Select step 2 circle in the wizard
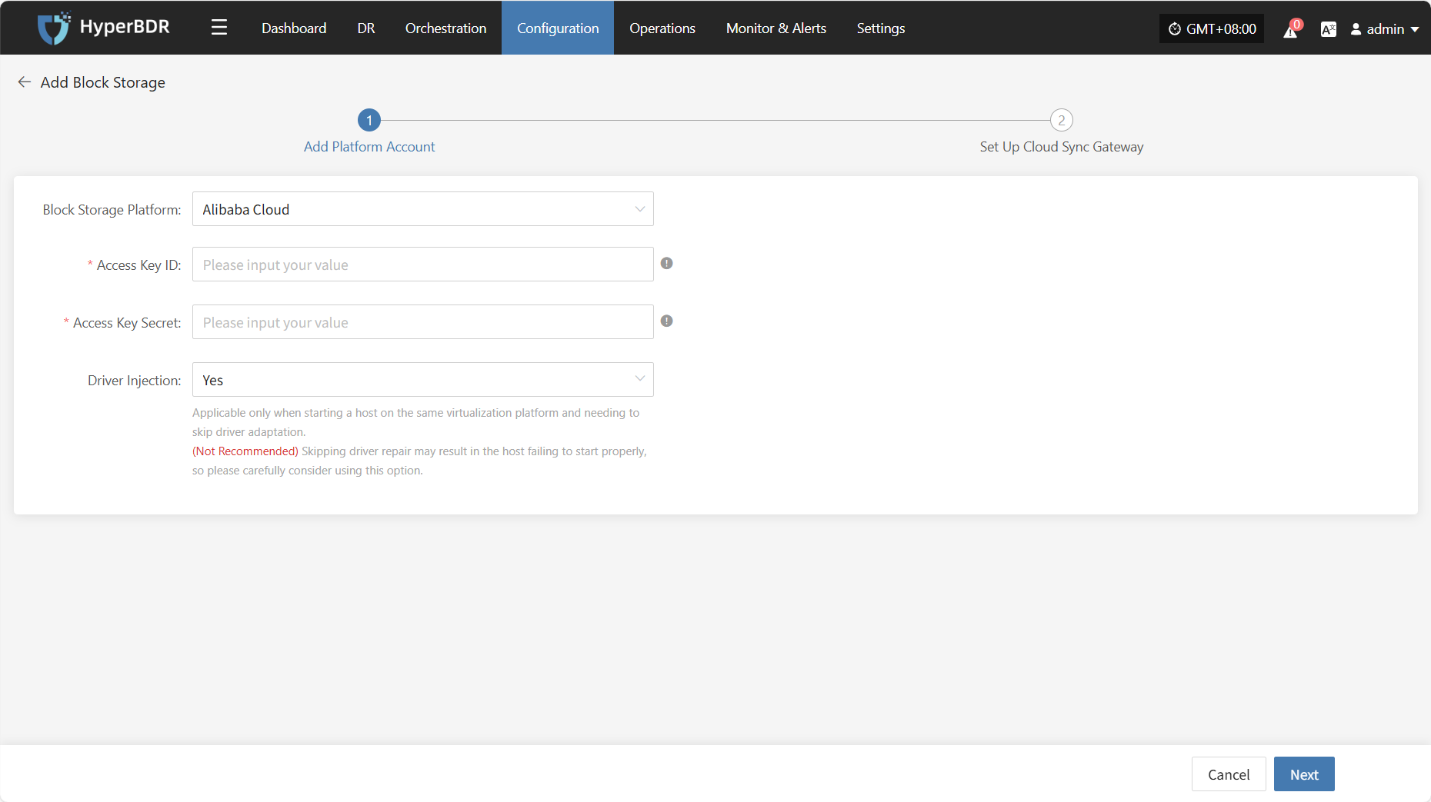 click(1062, 120)
